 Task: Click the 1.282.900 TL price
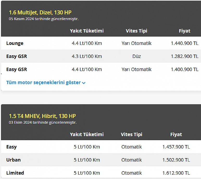point(185,56)
